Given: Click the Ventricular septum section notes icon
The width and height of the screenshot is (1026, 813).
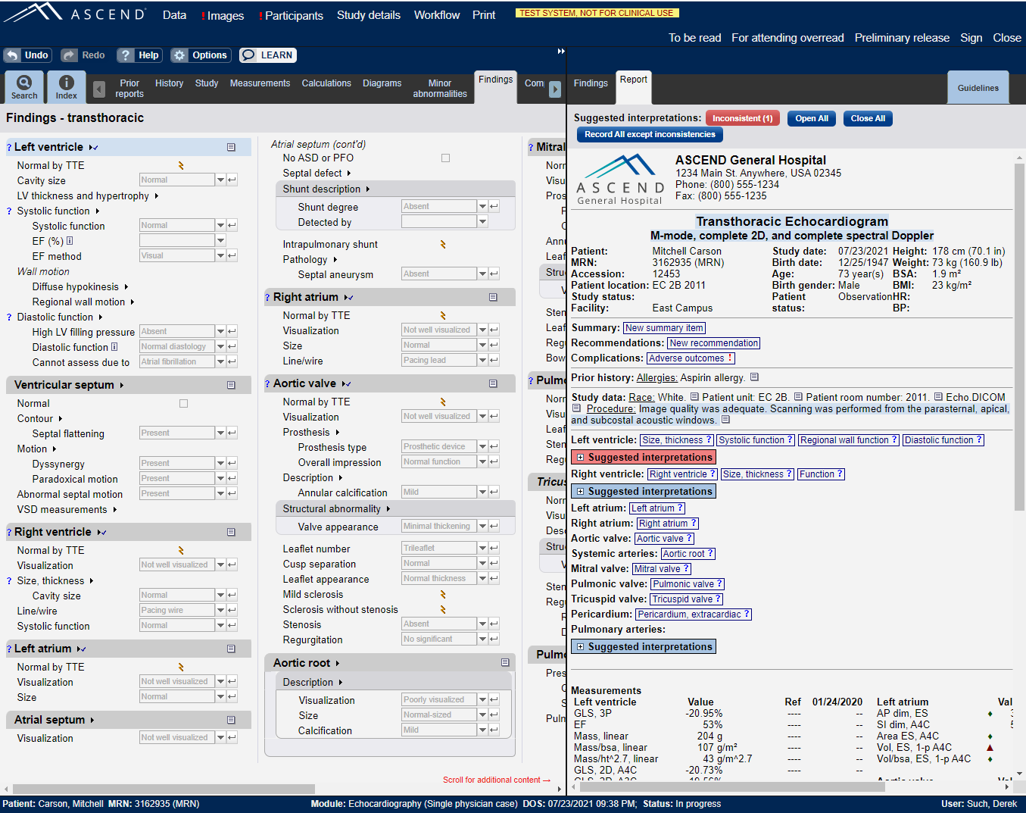Looking at the screenshot, I should [231, 386].
